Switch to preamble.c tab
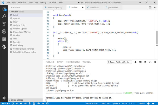 113,8
